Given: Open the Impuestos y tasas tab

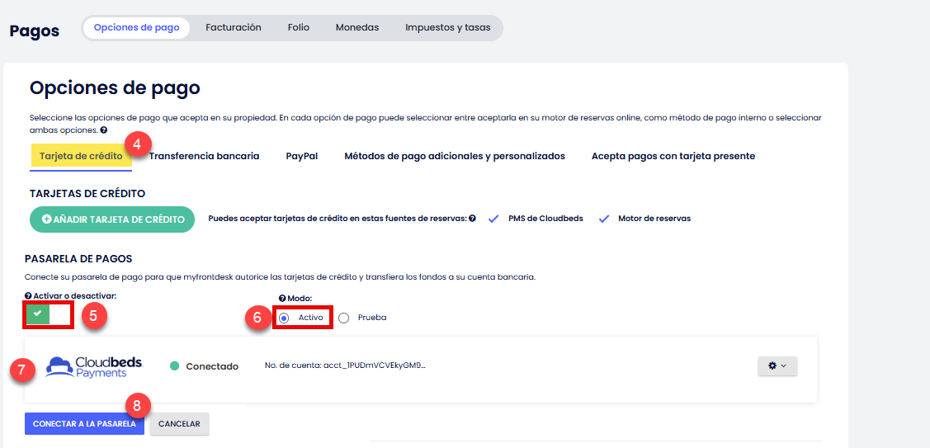Looking at the screenshot, I should pyautogui.click(x=447, y=27).
